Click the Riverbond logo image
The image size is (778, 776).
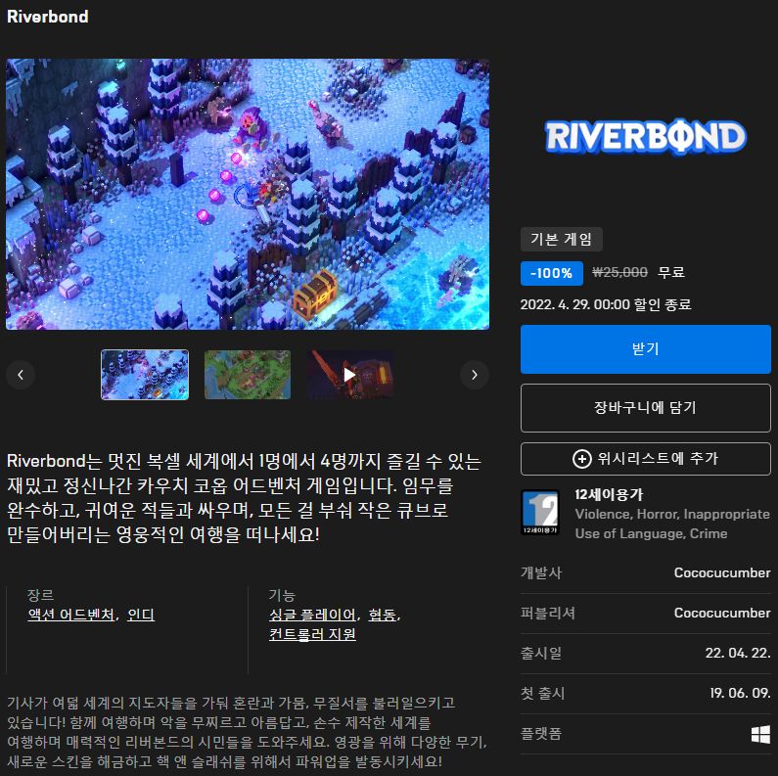tap(645, 136)
